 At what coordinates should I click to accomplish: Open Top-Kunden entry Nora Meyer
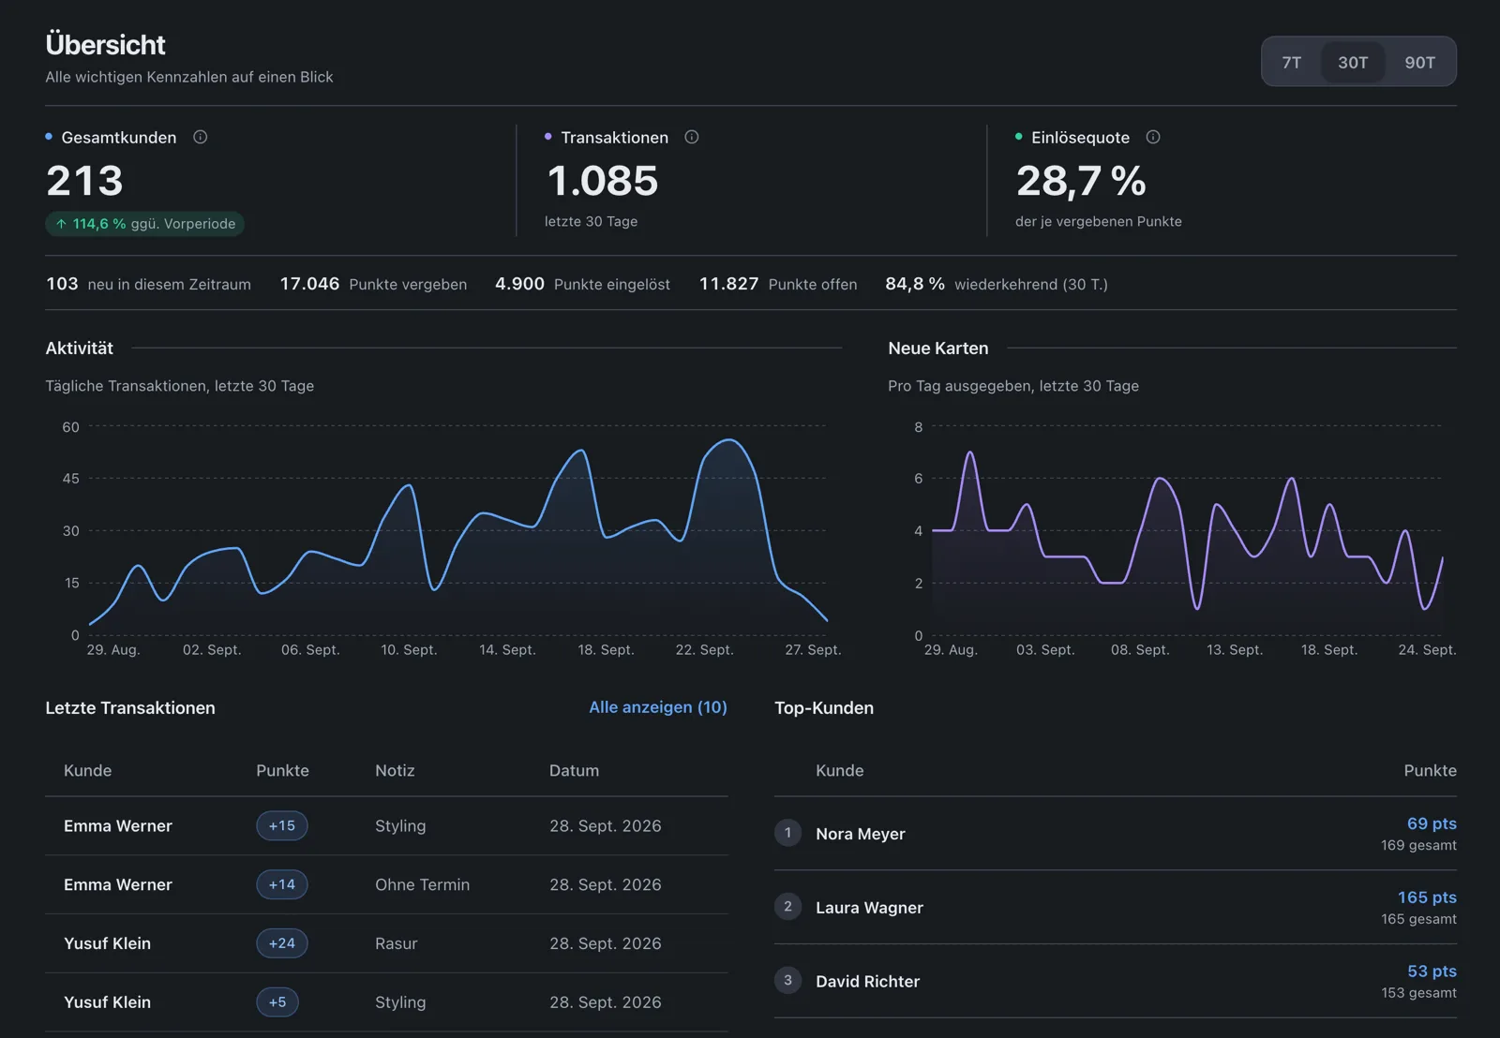(1116, 834)
